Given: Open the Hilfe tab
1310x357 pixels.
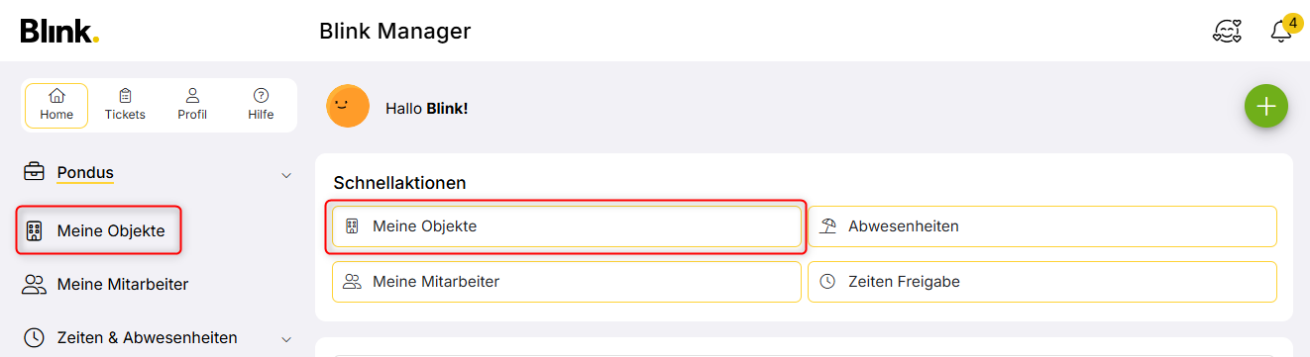Looking at the screenshot, I should click(261, 105).
